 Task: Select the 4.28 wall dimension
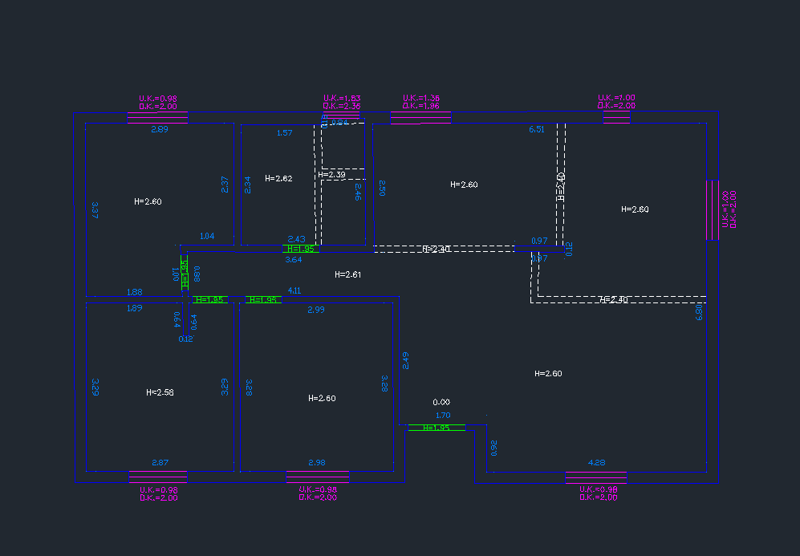coord(596,462)
